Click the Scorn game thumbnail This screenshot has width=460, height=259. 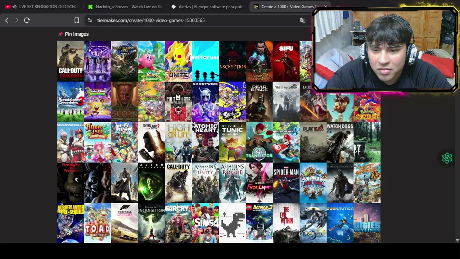[125, 102]
